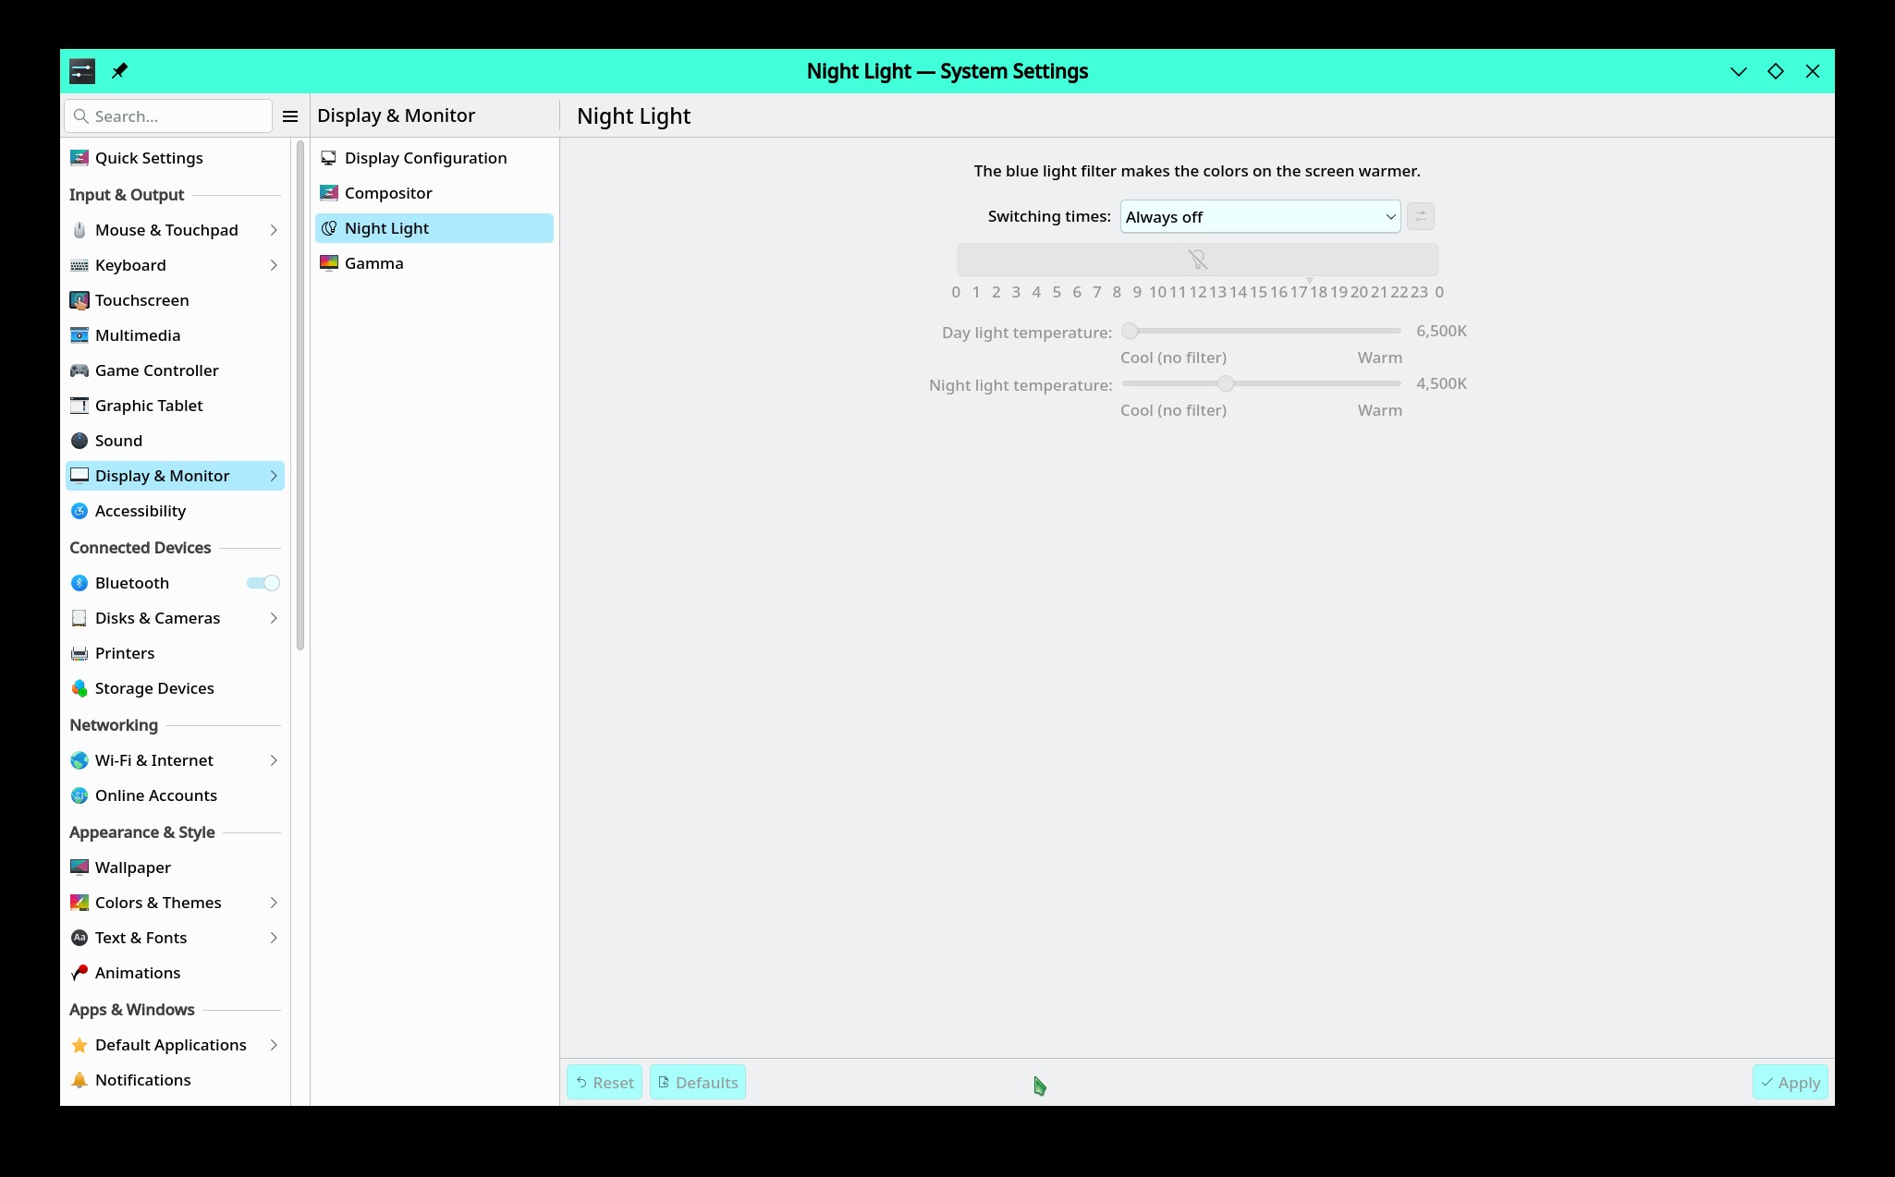This screenshot has height=1177, width=1895.
Task: Click into the Search settings field
Action: (x=176, y=116)
